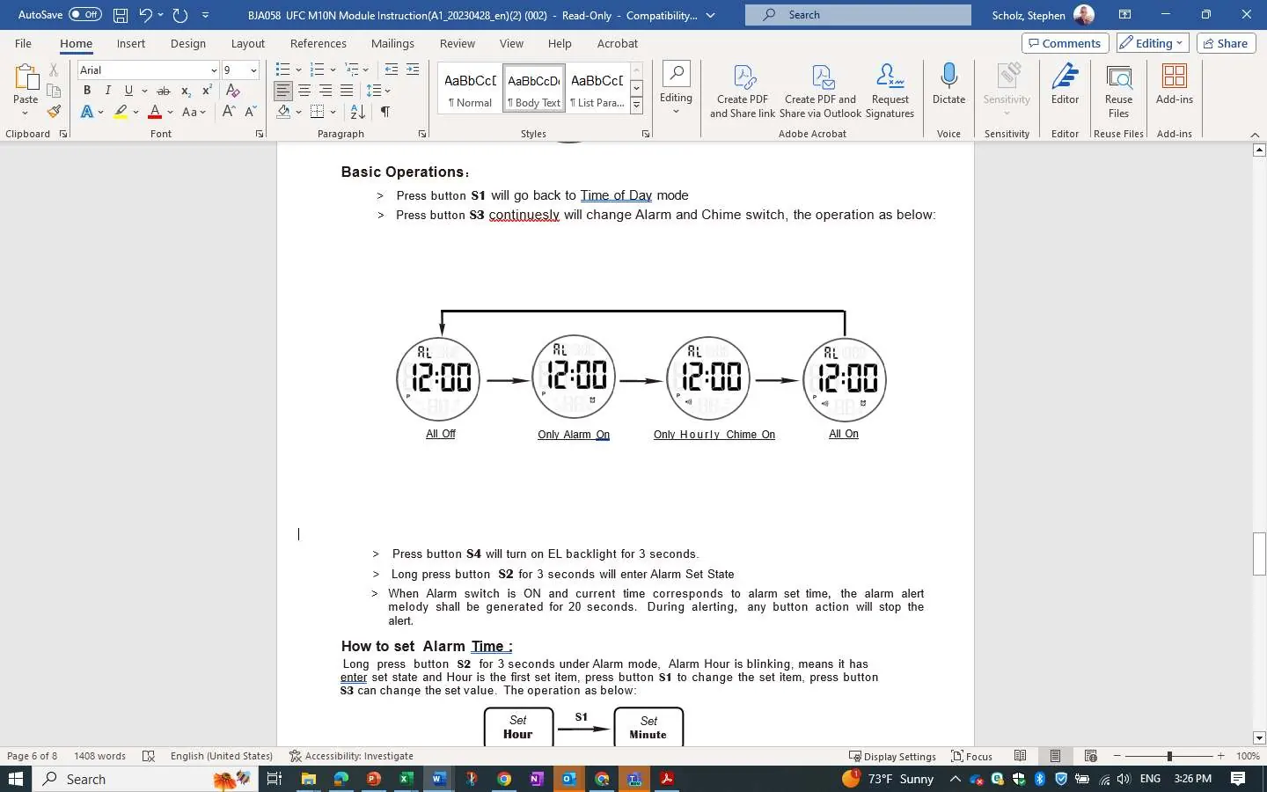Switch to the Insert tab
This screenshot has width=1267, height=792.
click(x=131, y=43)
